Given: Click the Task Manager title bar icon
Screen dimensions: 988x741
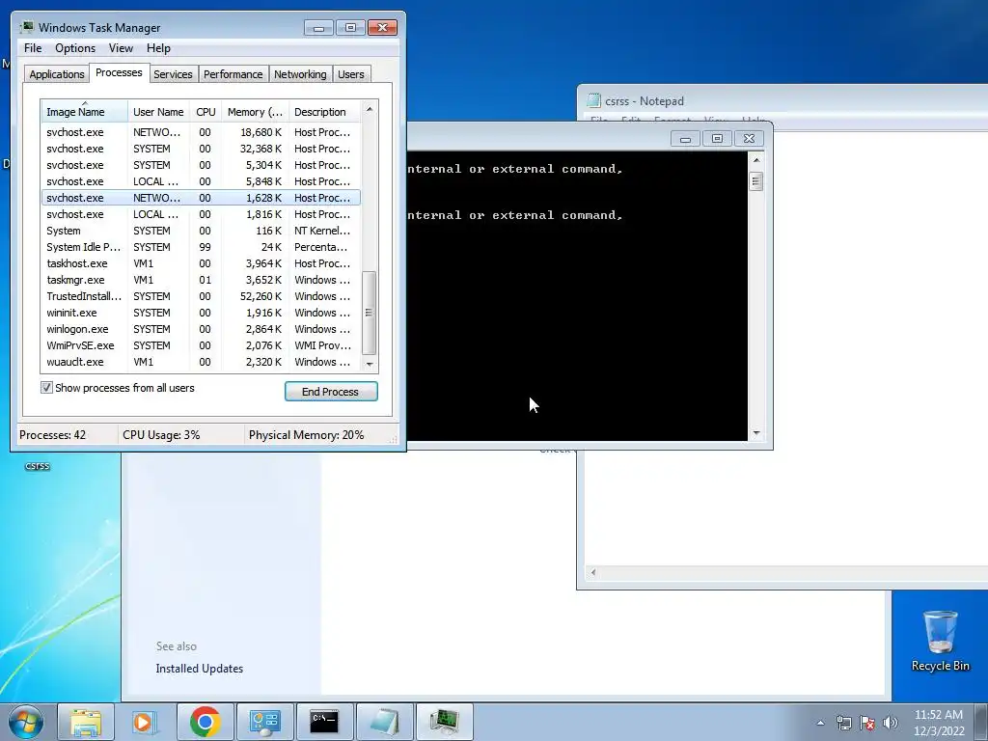Looking at the screenshot, I should 26,27.
